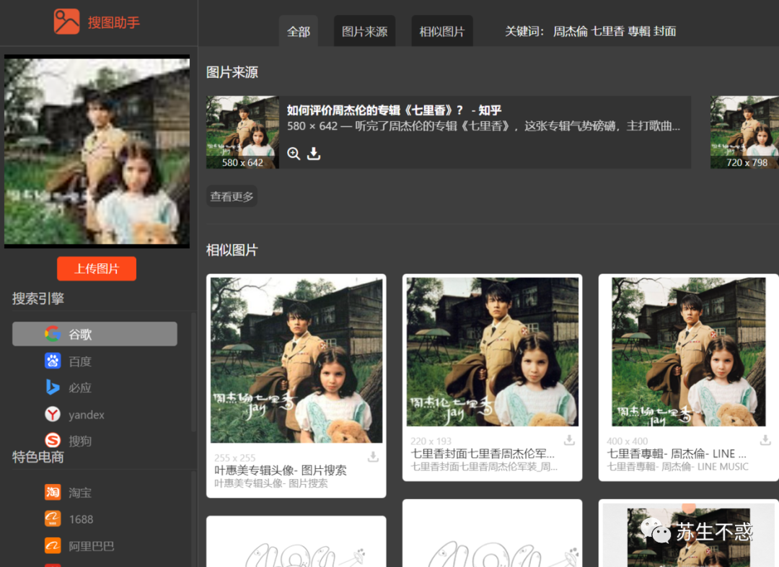
Task: Click the 搜图助手 logo icon
Action: [66, 22]
